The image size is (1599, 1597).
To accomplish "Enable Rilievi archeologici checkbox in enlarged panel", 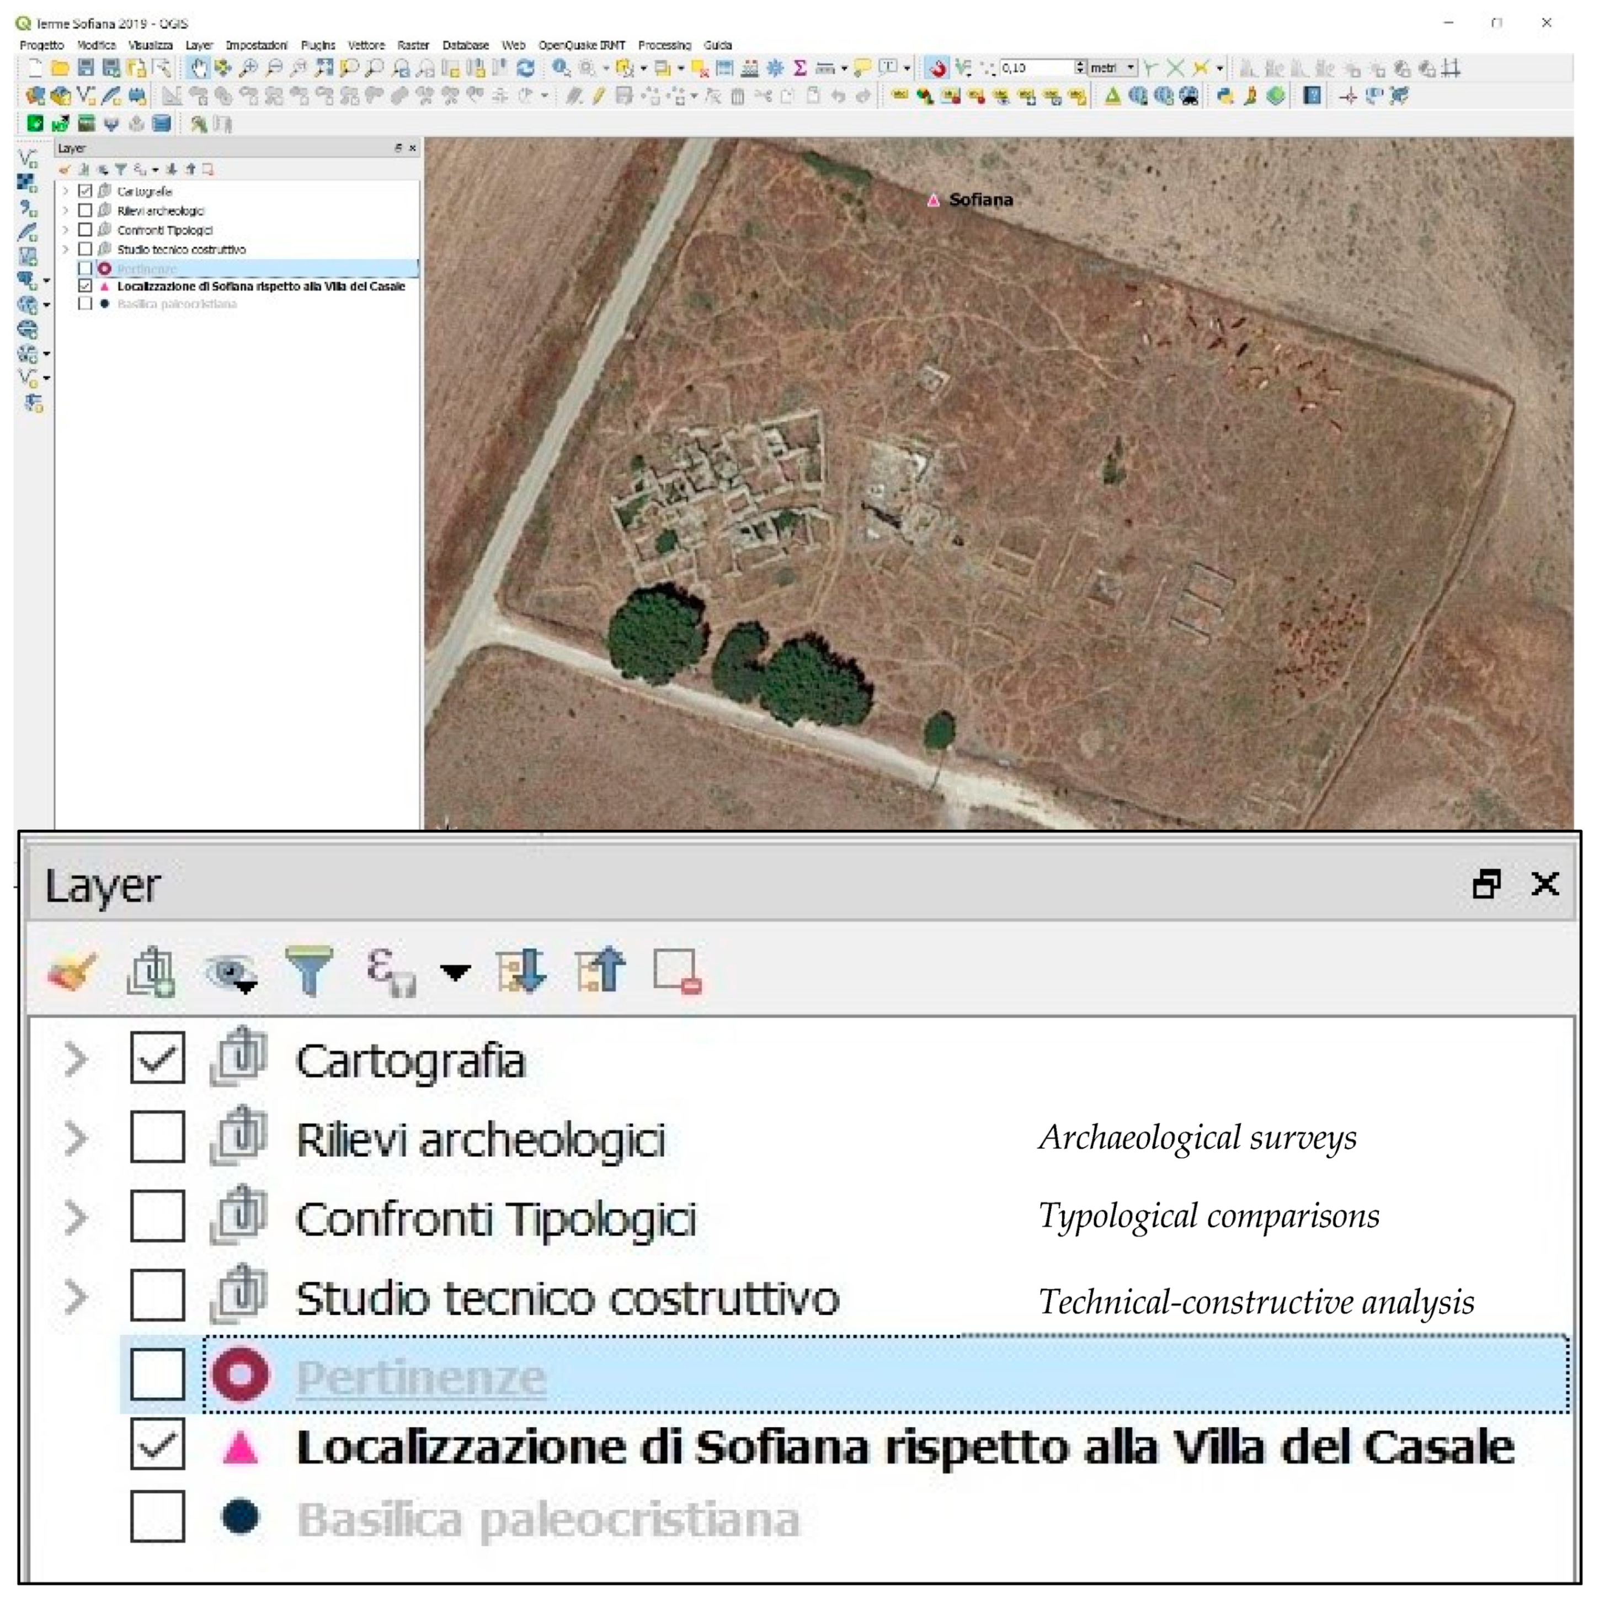I will point(157,1138).
